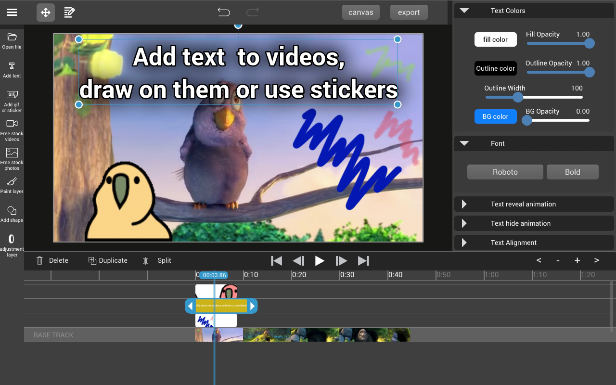The width and height of the screenshot is (616, 385).
Task: Click the 0:20 ruler mark
Action: [299, 275]
